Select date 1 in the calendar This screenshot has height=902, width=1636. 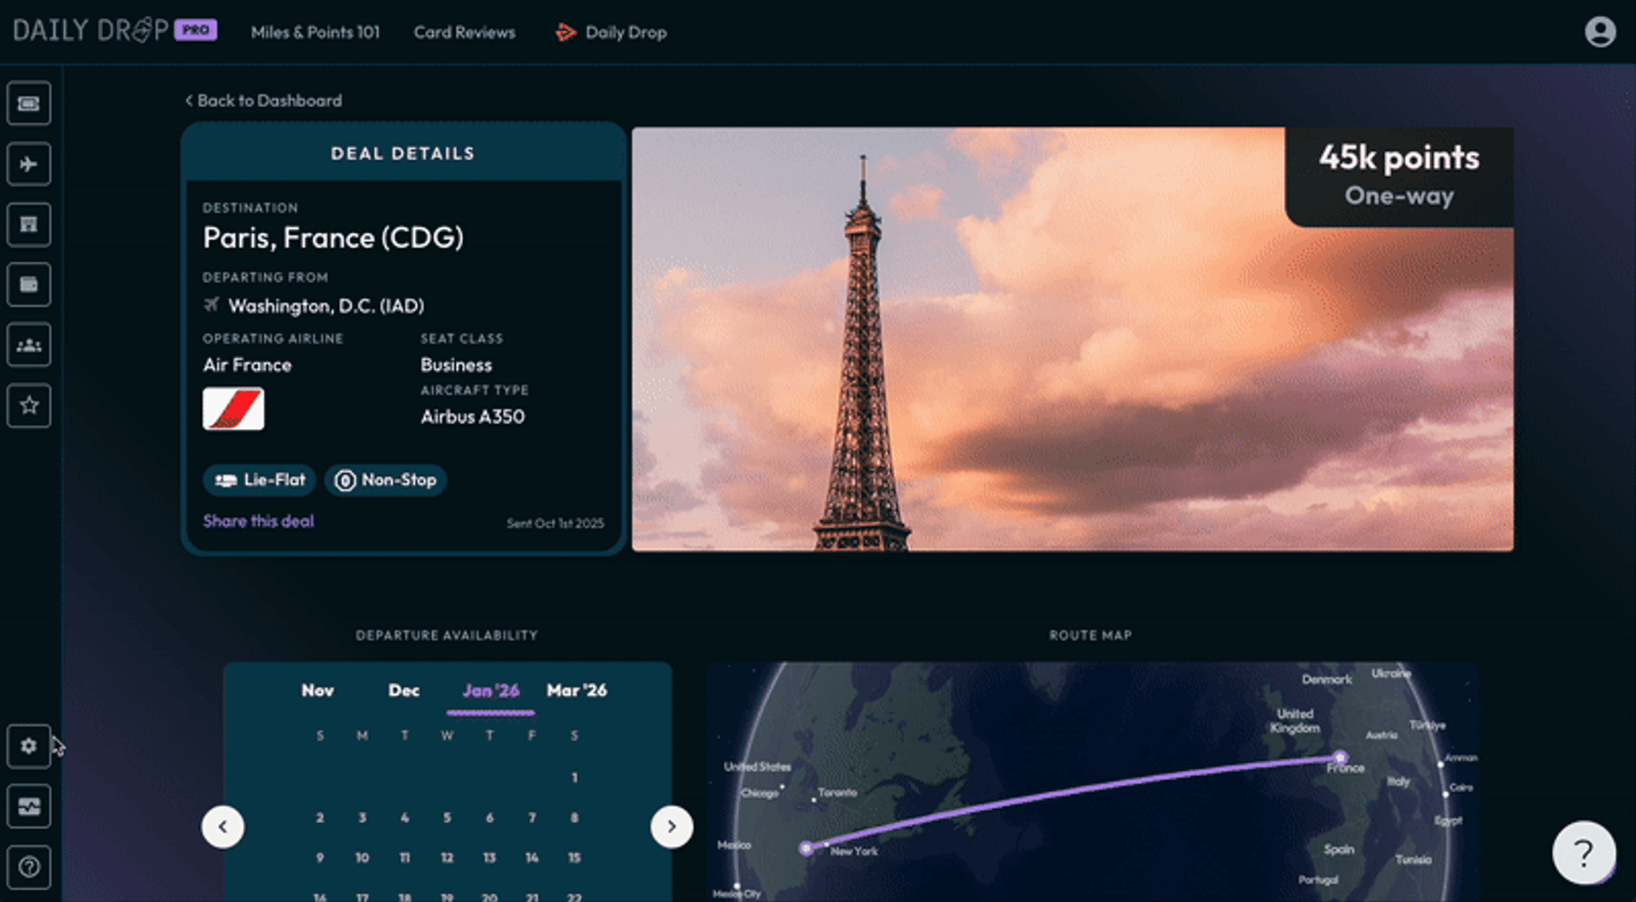point(574,777)
